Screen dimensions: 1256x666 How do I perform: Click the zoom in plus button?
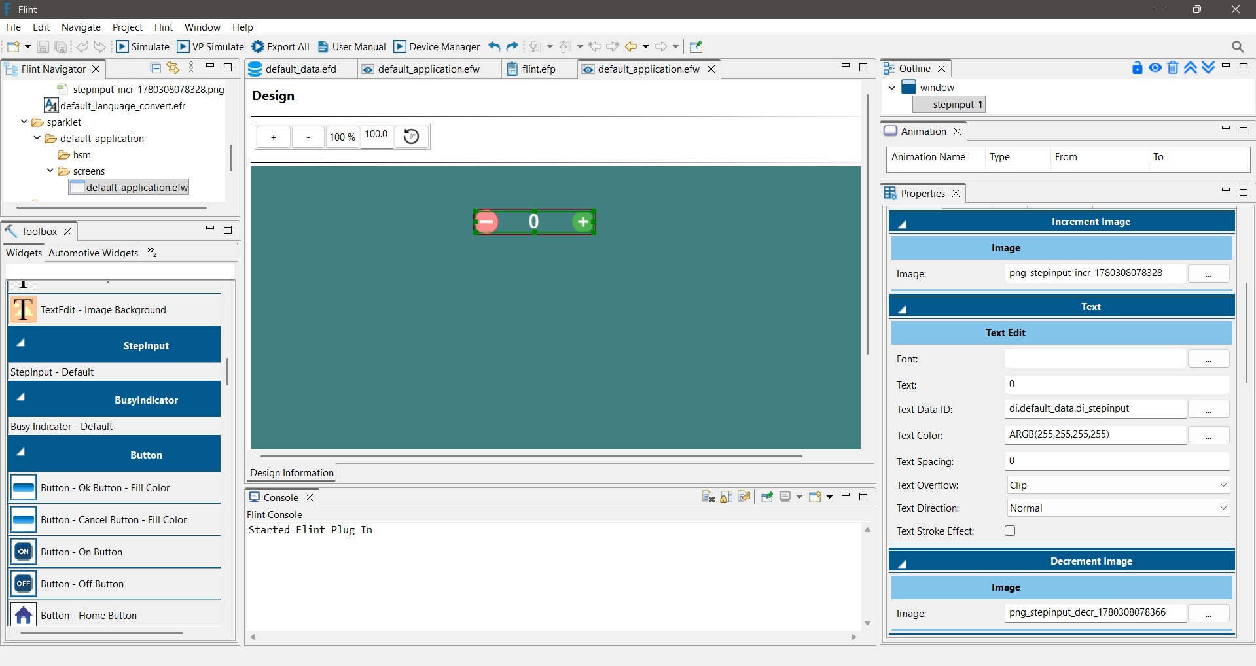coord(274,137)
